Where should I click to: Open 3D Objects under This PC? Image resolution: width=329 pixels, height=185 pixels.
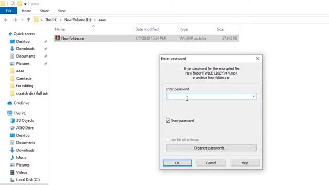point(25,120)
